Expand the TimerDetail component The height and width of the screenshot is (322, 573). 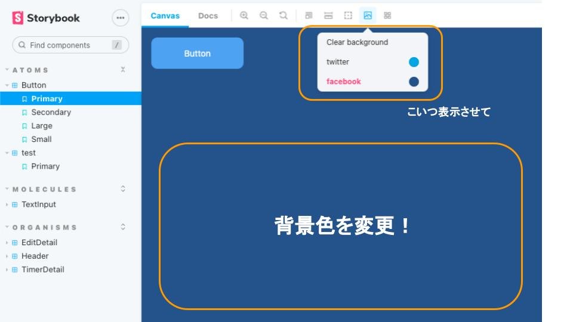(7, 270)
